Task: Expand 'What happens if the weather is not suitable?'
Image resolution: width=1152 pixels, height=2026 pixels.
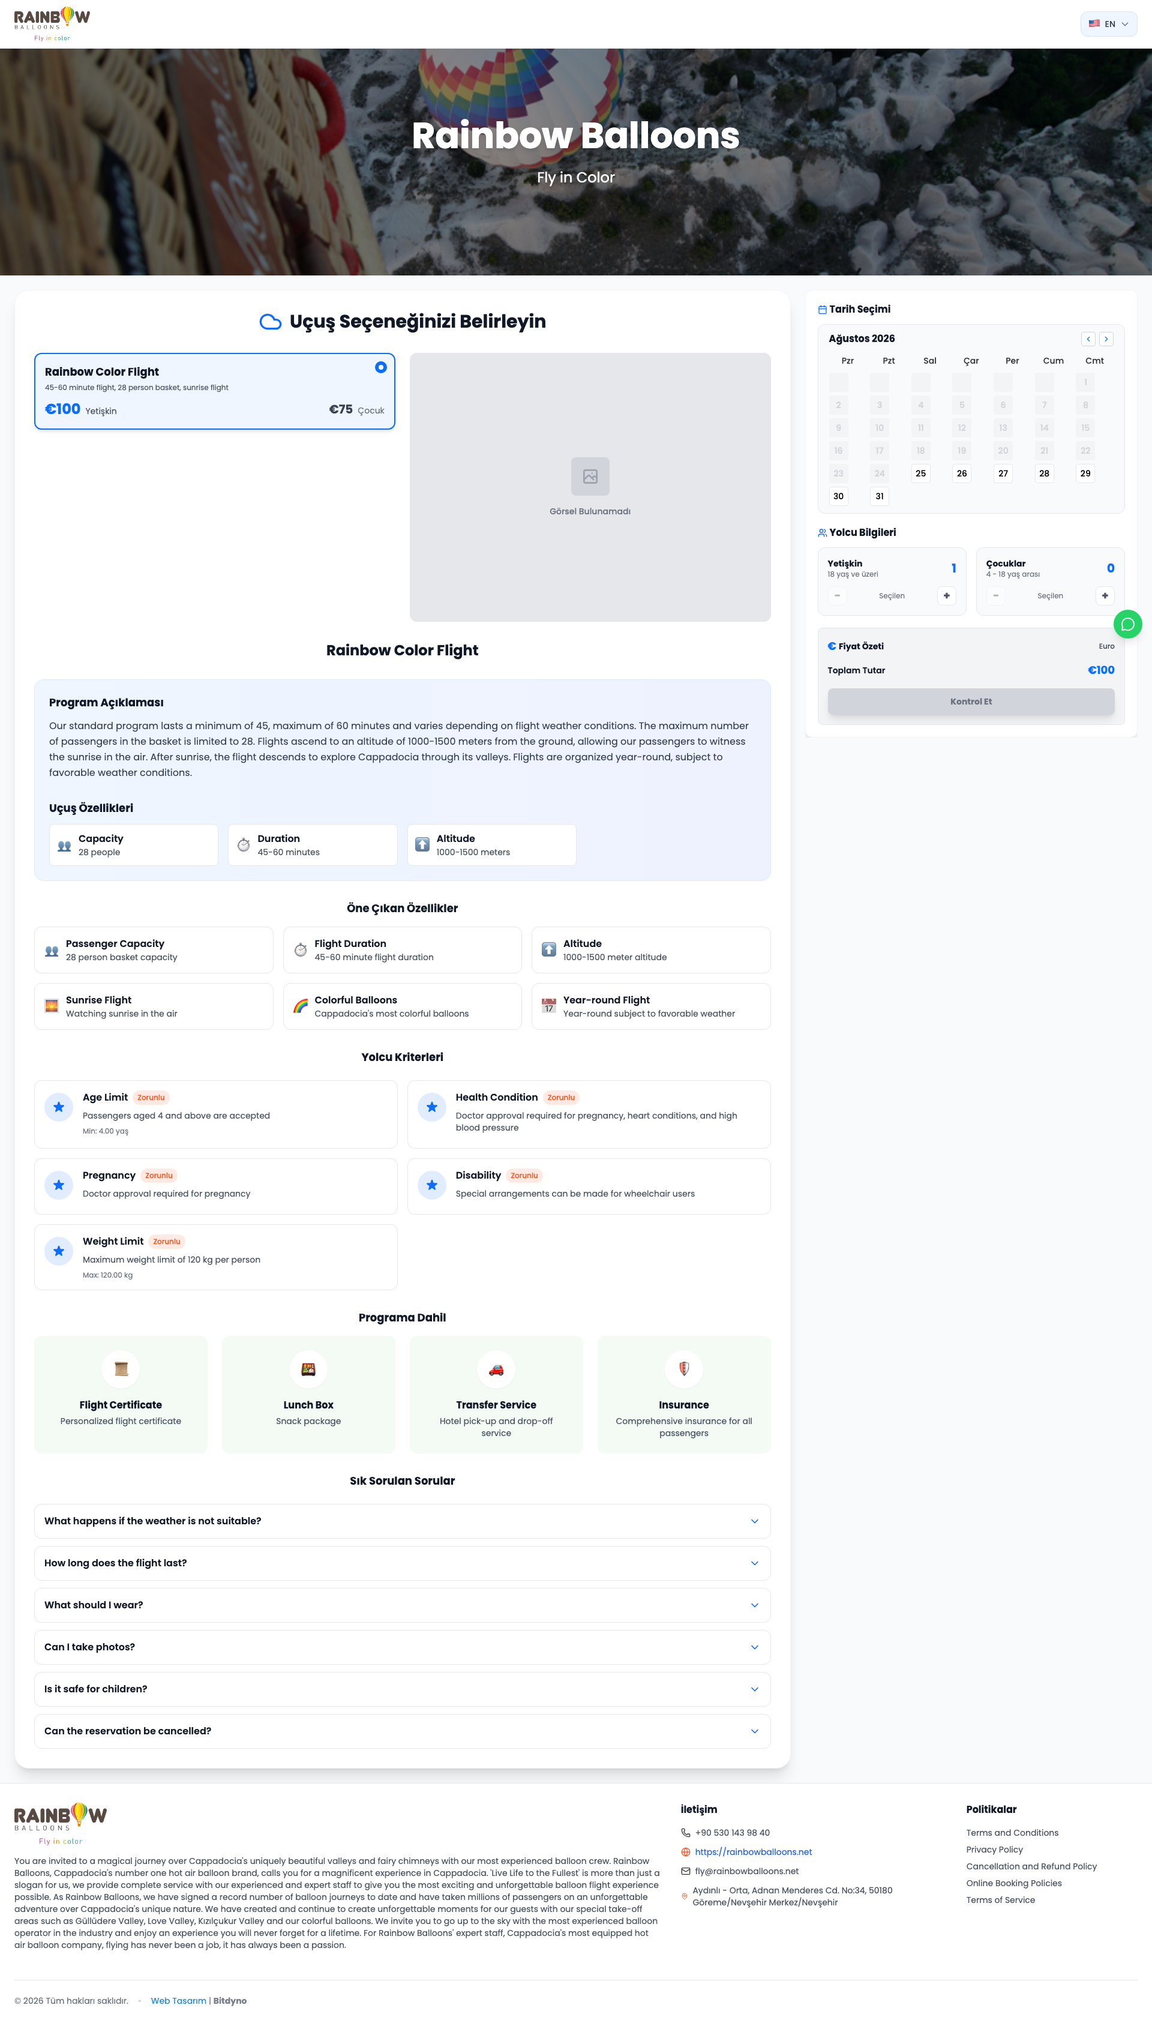Action: point(402,1521)
